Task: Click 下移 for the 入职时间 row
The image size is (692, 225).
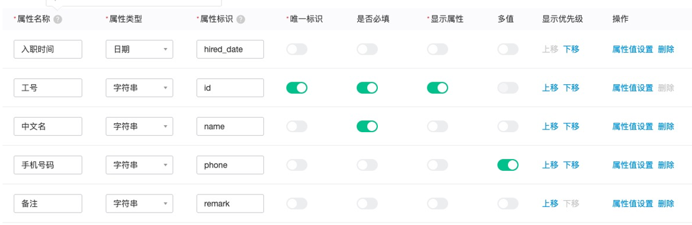Action: click(571, 49)
